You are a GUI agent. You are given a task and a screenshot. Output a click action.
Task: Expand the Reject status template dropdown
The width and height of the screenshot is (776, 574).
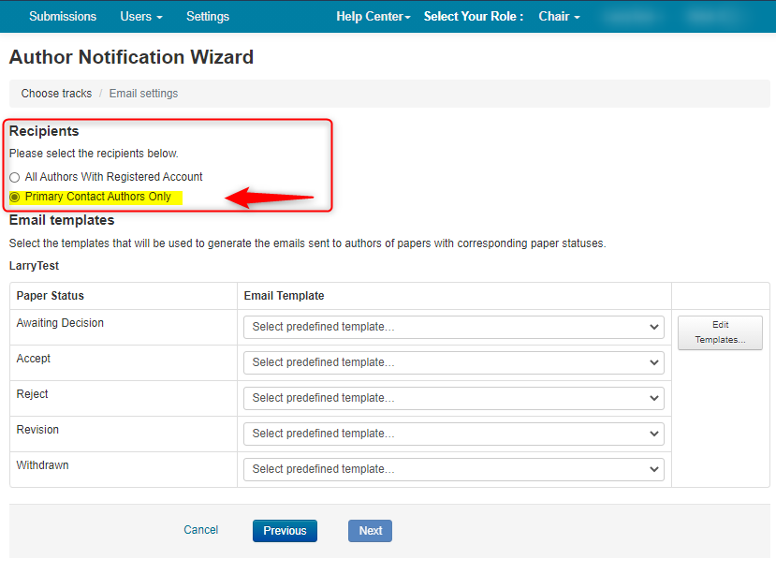click(x=454, y=398)
